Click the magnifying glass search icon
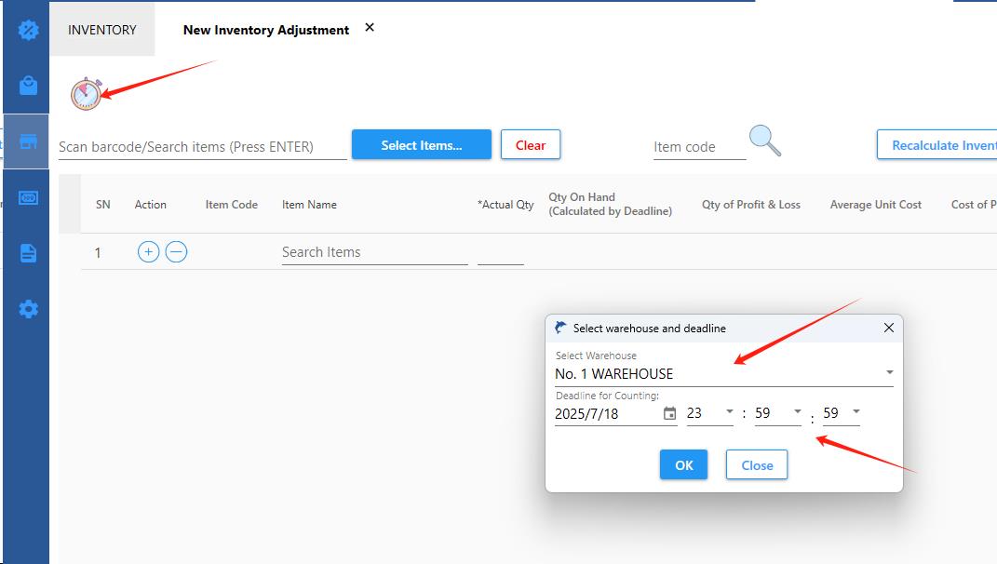 coord(764,141)
